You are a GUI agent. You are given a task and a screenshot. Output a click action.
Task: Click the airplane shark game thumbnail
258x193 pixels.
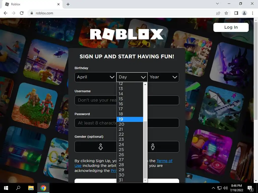click(x=221, y=109)
